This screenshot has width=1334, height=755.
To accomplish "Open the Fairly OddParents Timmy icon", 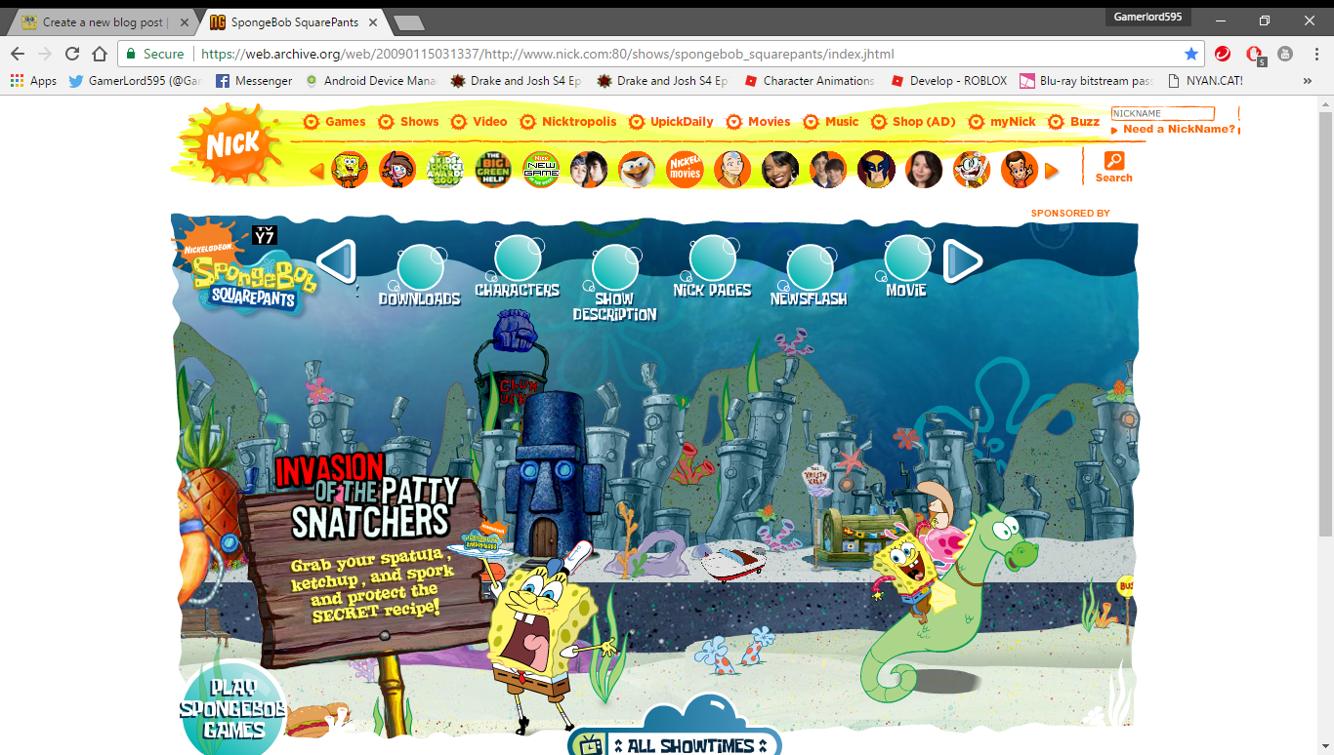I will pyautogui.click(x=397, y=170).
